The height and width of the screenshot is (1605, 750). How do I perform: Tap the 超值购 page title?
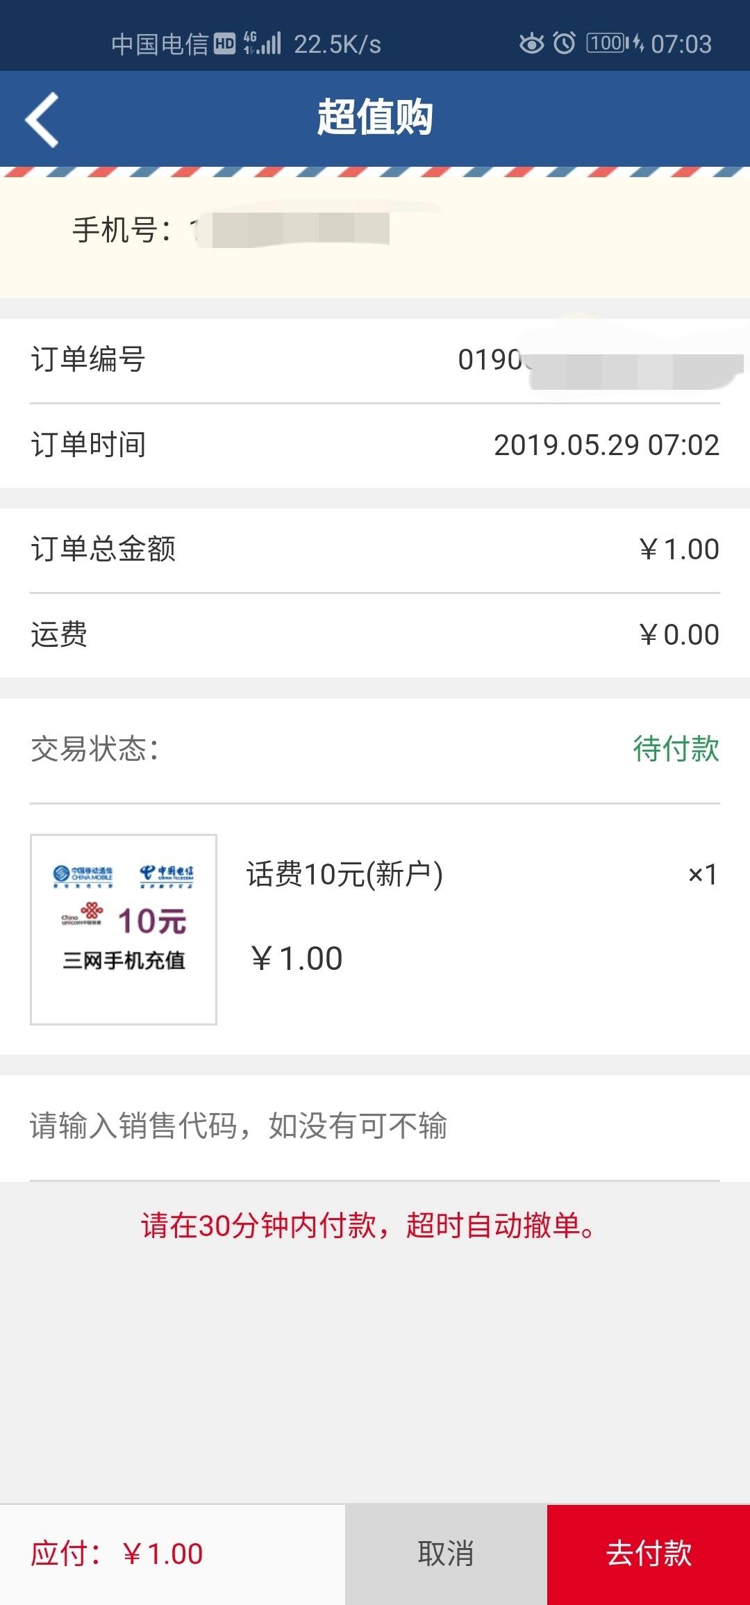pos(375,117)
